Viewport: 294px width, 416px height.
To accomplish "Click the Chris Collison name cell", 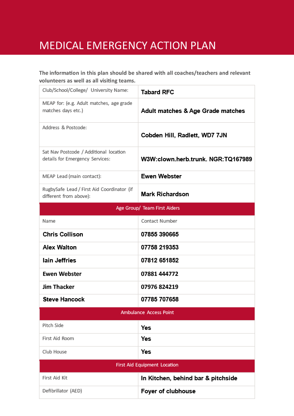I will point(89,235).
